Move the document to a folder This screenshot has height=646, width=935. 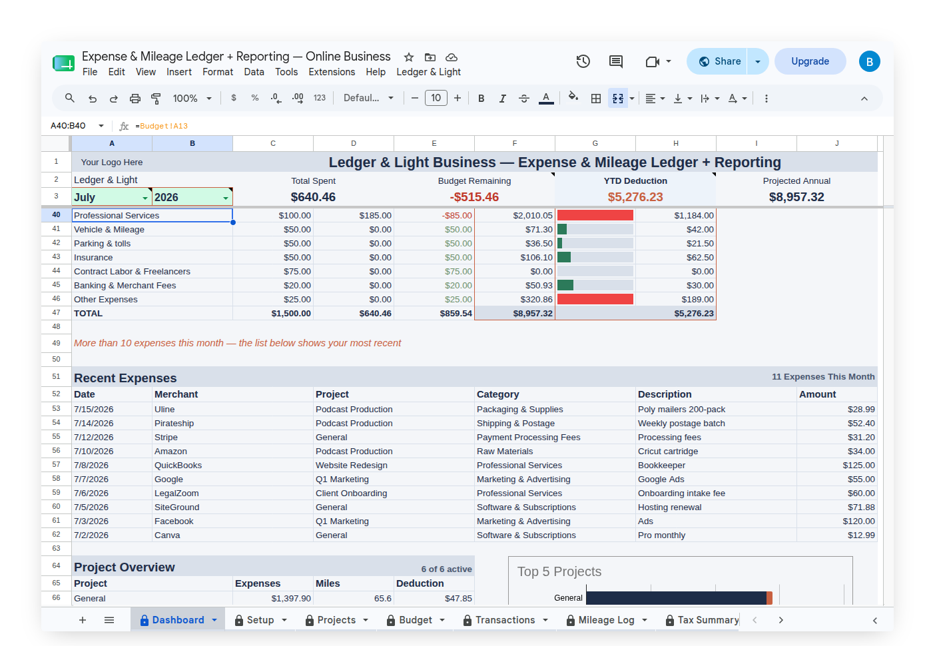point(430,57)
